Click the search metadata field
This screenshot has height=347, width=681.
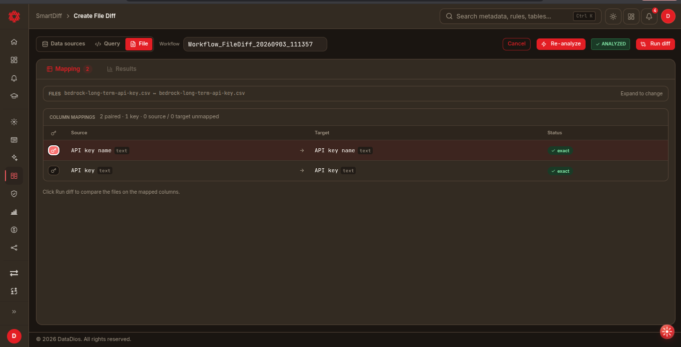coord(521,16)
